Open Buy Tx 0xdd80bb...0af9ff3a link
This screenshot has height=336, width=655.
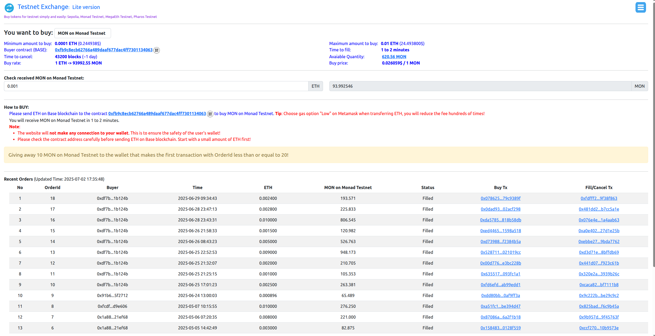pos(500,295)
